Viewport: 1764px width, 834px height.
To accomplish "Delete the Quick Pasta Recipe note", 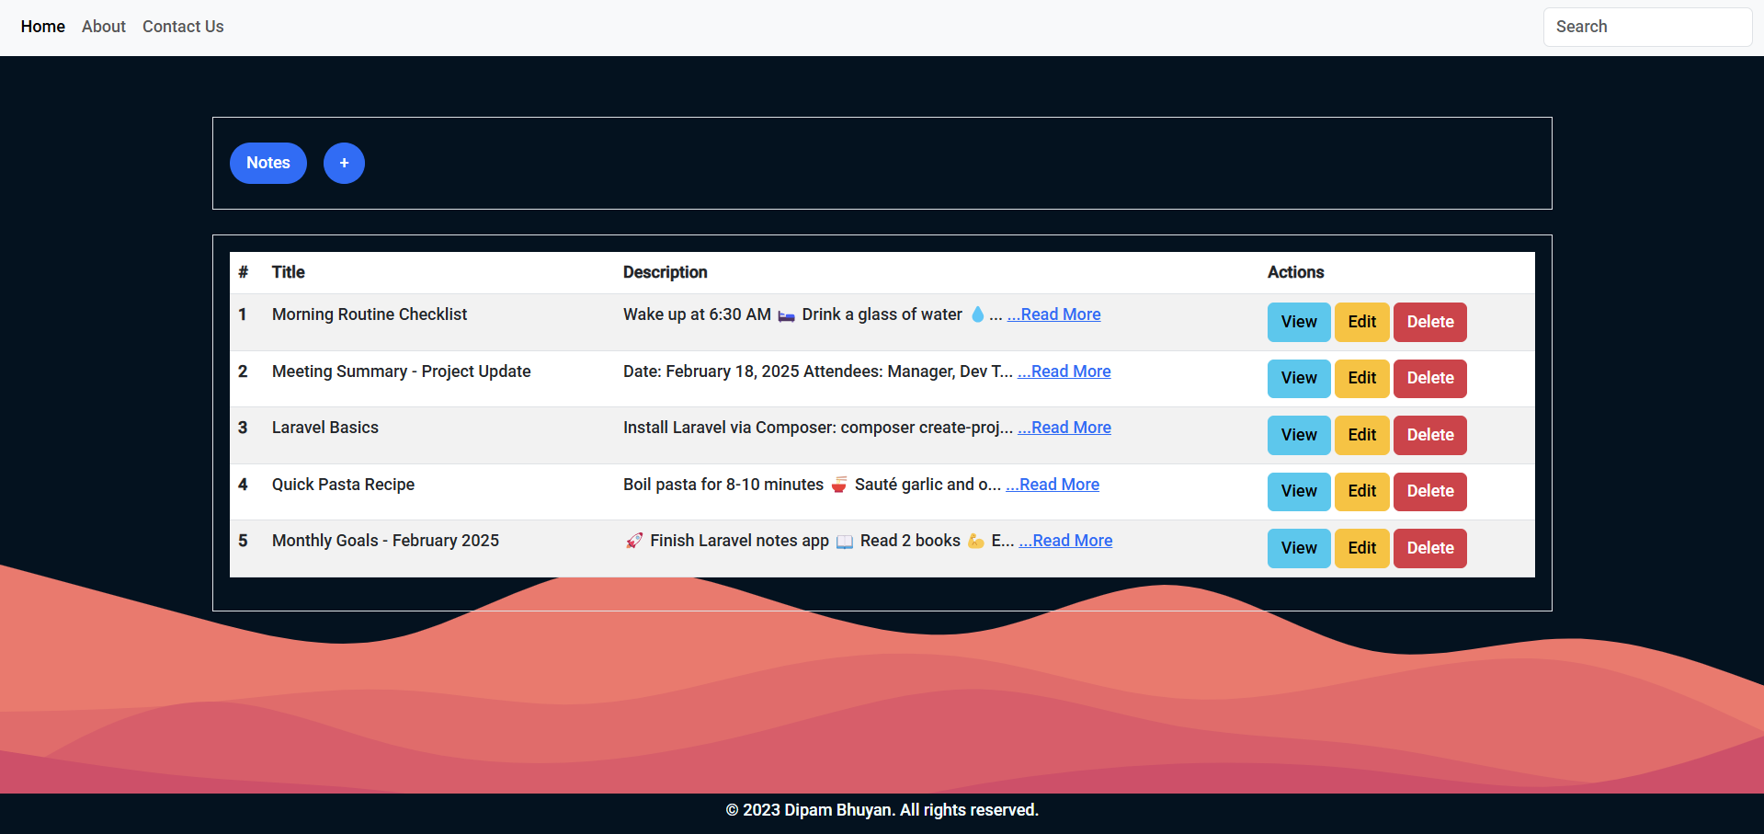I will [1429, 491].
